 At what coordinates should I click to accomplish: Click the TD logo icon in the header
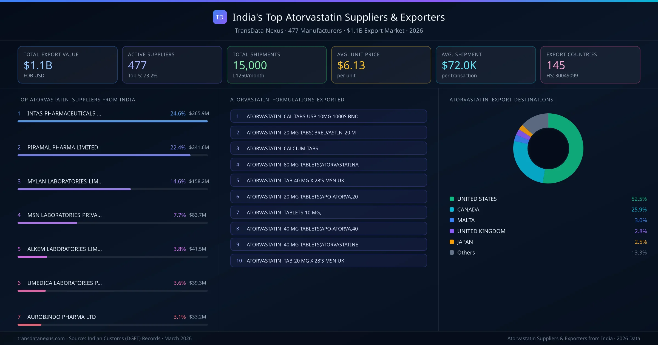click(x=219, y=17)
